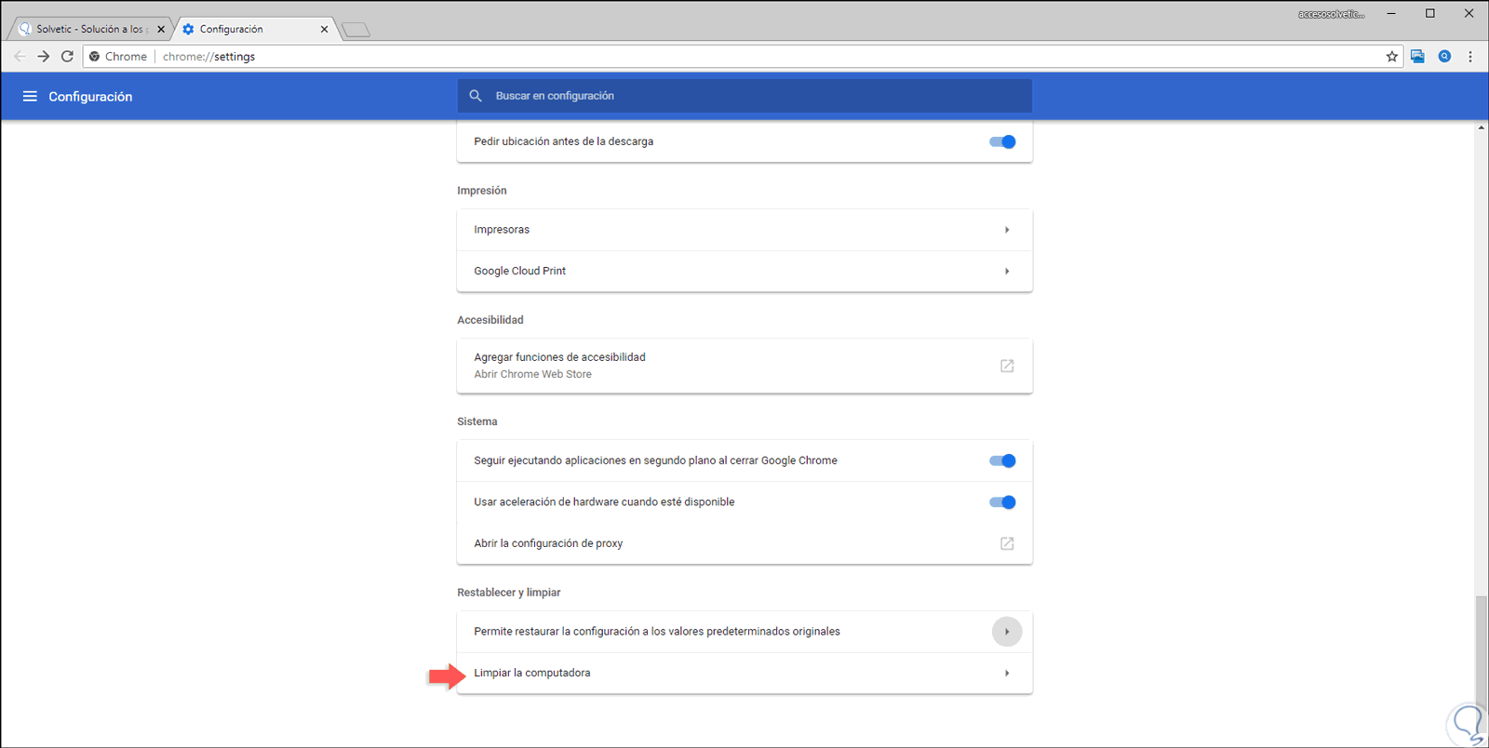Open Impresoras settings row
This screenshot has height=748, width=1489.
coord(744,230)
